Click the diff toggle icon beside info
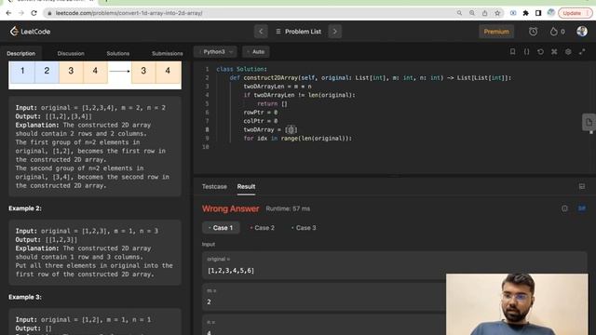 (581, 208)
